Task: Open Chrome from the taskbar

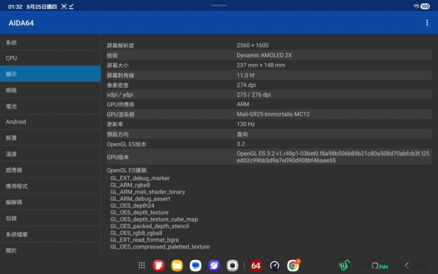Action: (293, 265)
